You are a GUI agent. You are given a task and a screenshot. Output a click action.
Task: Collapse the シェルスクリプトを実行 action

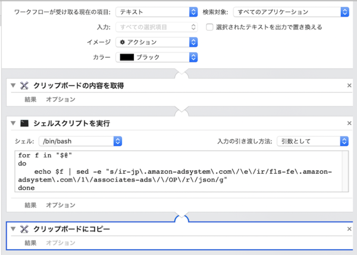coord(13,123)
